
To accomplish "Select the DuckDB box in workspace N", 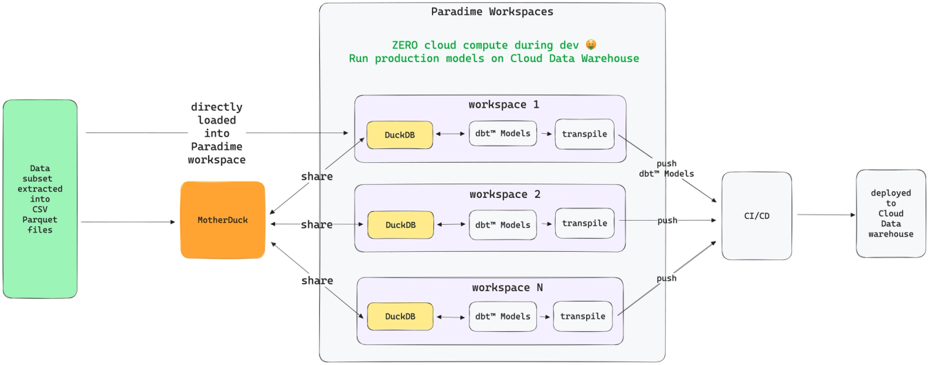I will click(x=400, y=317).
